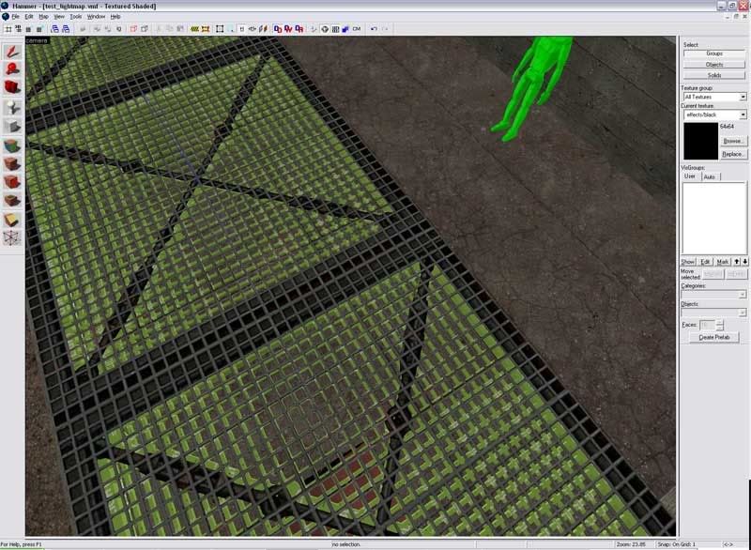Expand the Categories combo box
Screen dimensions: 751x550
(743, 295)
